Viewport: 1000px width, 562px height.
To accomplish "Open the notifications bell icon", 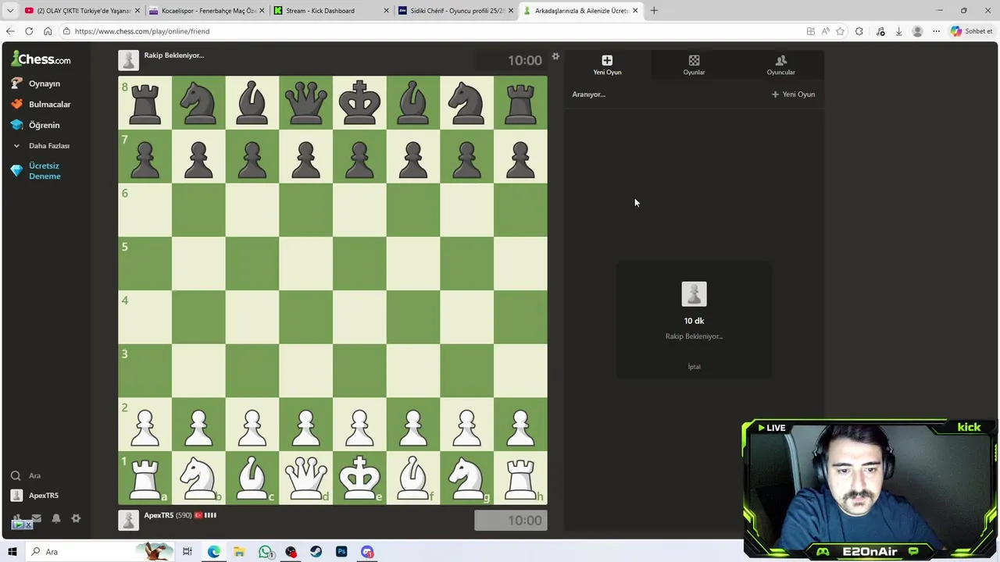I will click(55, 518).
